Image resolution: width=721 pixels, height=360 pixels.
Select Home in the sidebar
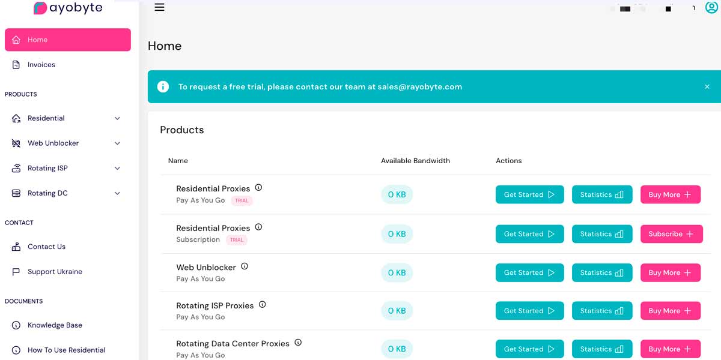click(67, 40)
